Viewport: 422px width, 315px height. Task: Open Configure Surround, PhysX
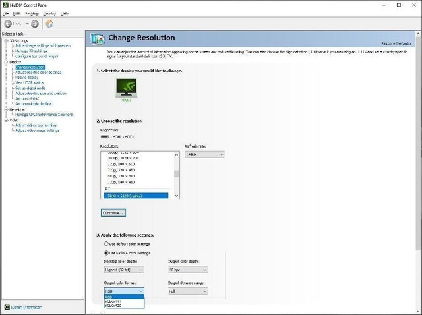tap(37, 57)
